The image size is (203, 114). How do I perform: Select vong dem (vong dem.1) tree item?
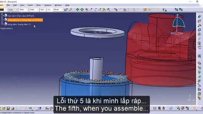[19, 24]
